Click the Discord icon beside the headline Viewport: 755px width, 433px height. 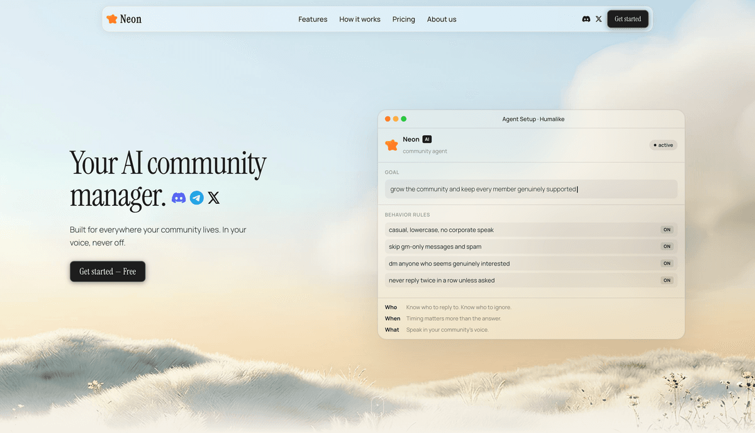point(179,198)
